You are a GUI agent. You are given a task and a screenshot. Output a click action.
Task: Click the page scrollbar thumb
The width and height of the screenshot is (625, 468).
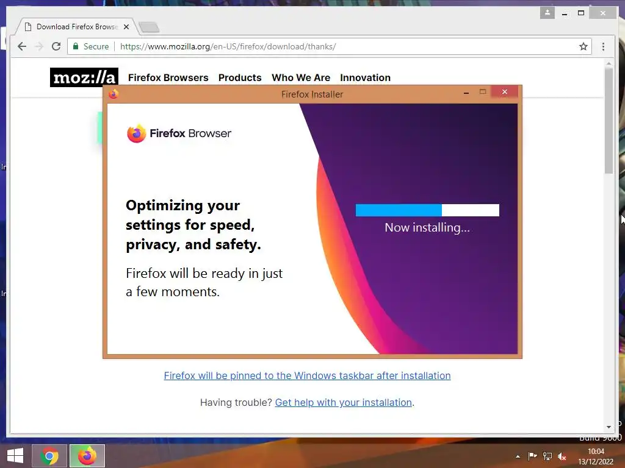tap(609, 121)
